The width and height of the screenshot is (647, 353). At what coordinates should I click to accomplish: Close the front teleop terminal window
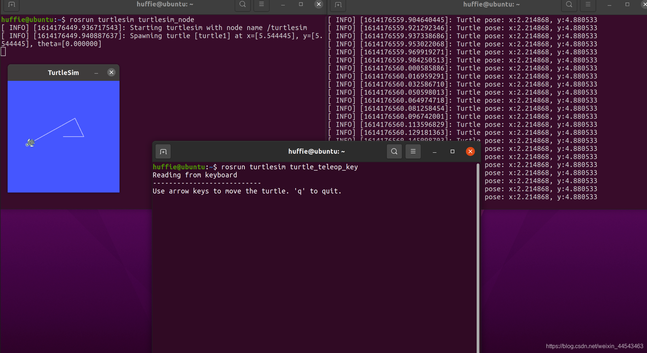470,152
